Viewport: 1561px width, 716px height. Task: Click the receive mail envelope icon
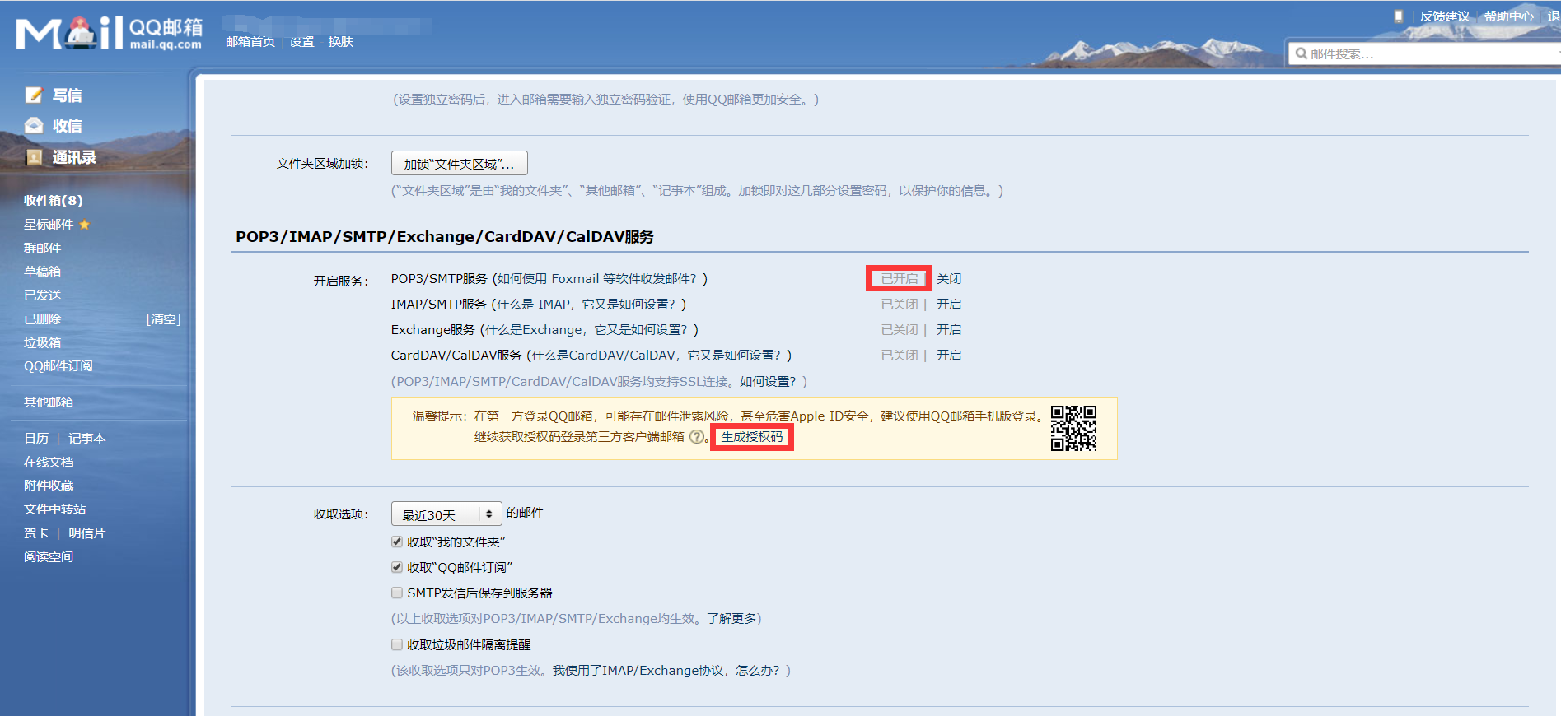[34, 126]
